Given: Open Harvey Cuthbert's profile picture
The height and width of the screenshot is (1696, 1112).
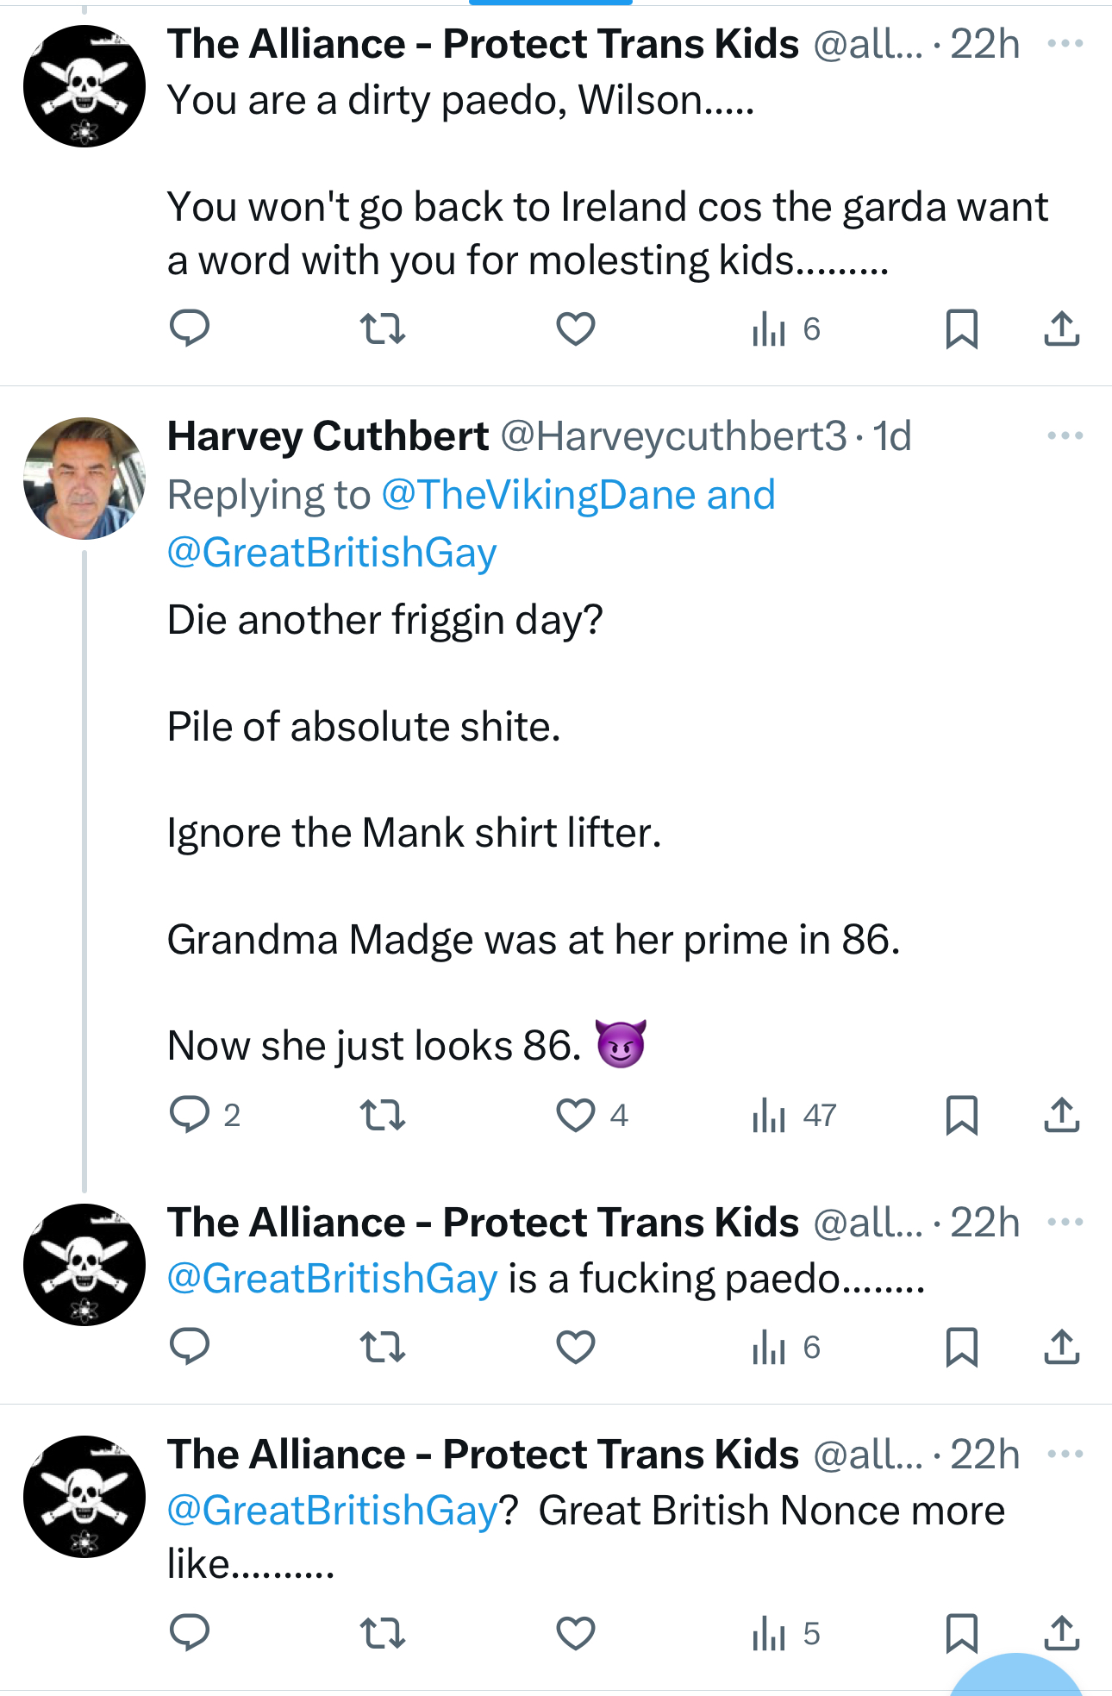Looking at the screenshot, I should click(x=84, y=479).
